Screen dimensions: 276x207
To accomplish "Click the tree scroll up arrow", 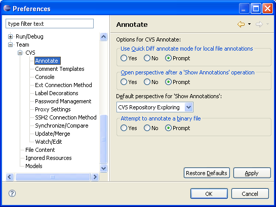I will (x=103, y=37).
